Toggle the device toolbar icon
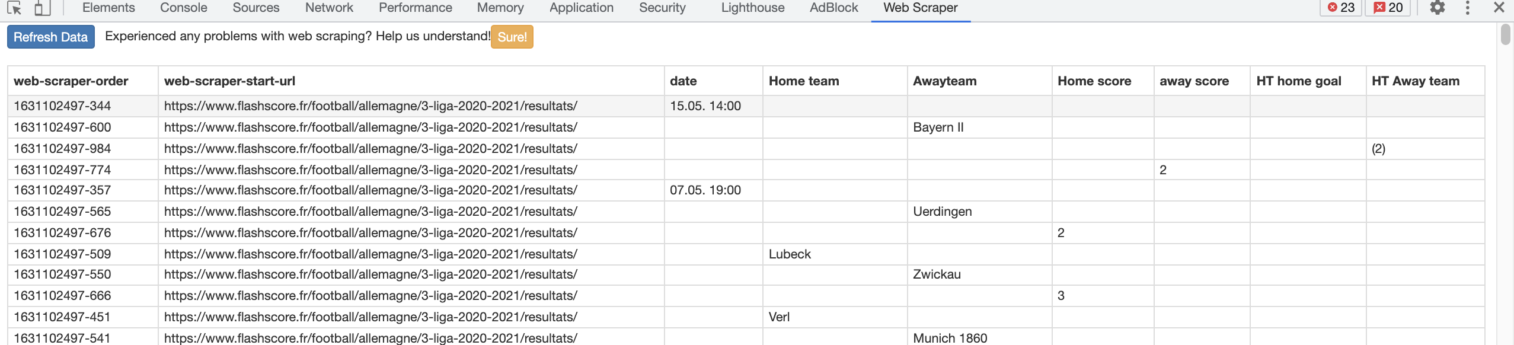 41,8
